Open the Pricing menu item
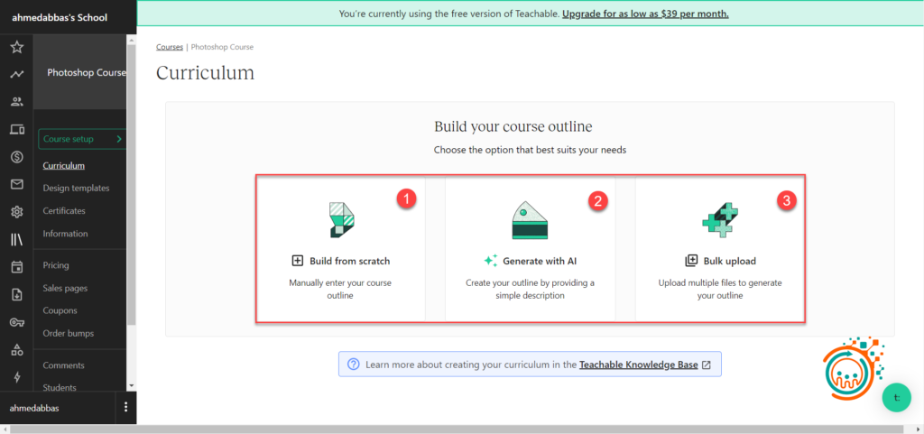This screenshot has width=924, height=434. pos(56,266)
